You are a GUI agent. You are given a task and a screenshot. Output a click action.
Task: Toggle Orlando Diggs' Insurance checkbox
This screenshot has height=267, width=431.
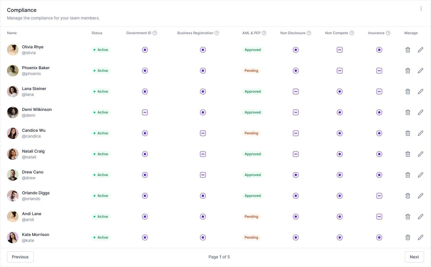point(379,196)
